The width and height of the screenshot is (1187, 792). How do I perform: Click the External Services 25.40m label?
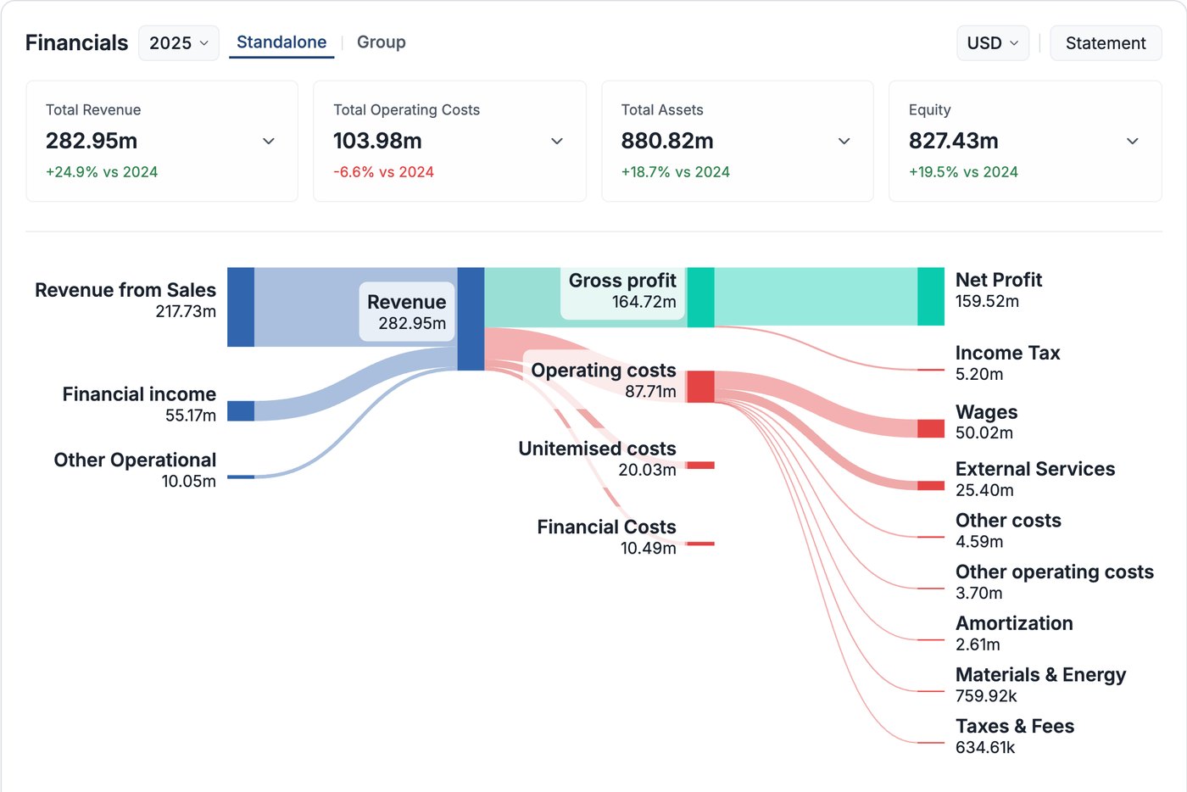point(1035,479)
